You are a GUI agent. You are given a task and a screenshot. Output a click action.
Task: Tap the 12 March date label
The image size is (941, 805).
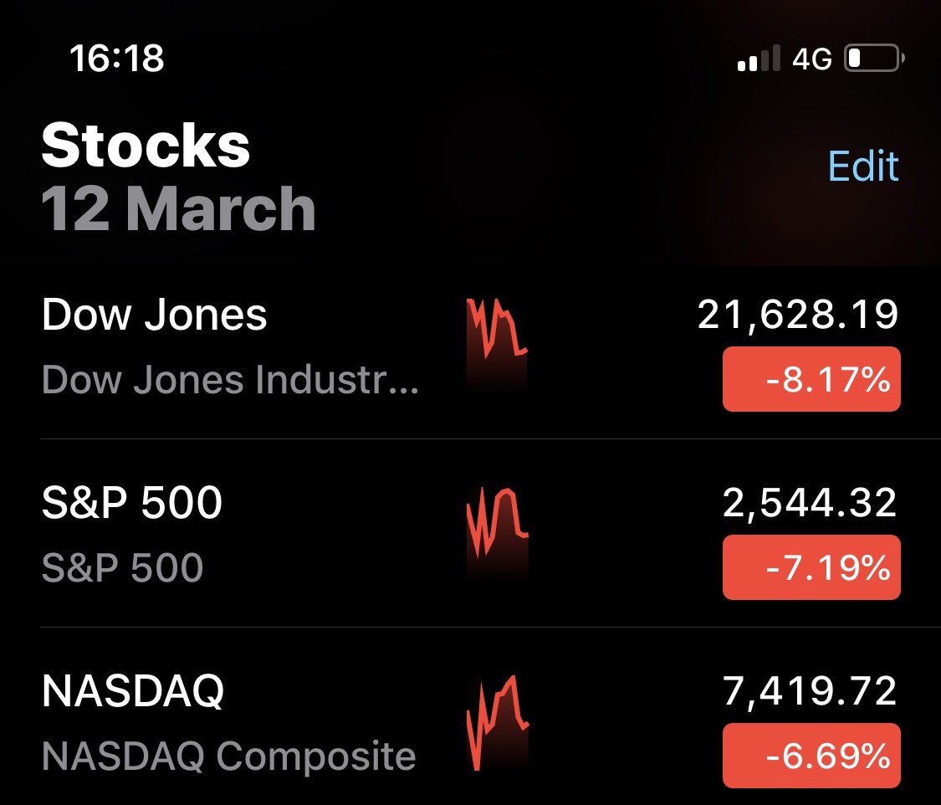178,208
